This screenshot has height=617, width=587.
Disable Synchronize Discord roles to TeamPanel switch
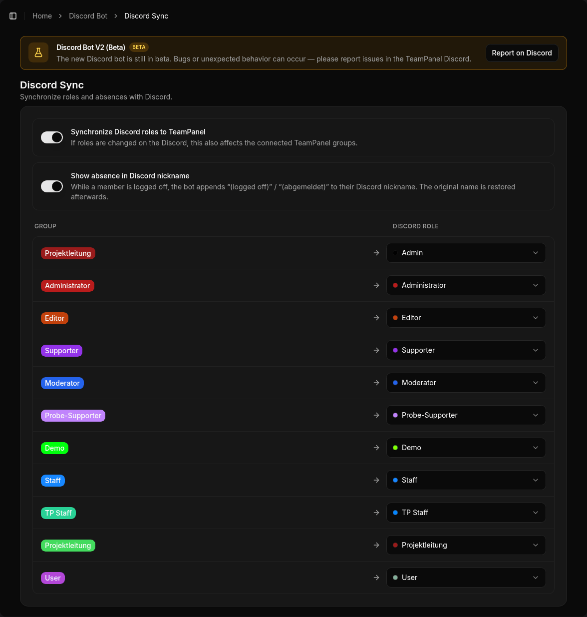[52, 137]
